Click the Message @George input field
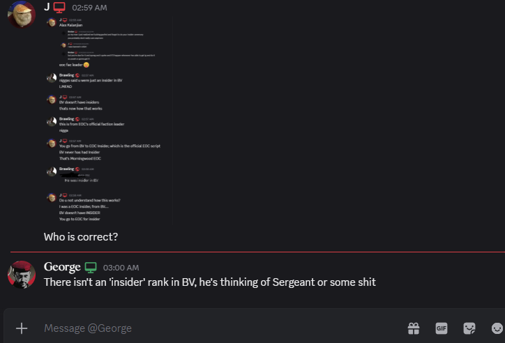 (x=223, y=328)
